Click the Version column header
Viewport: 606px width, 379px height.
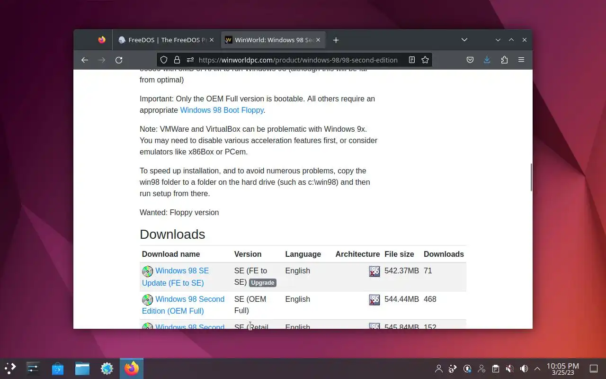[248, 254]
